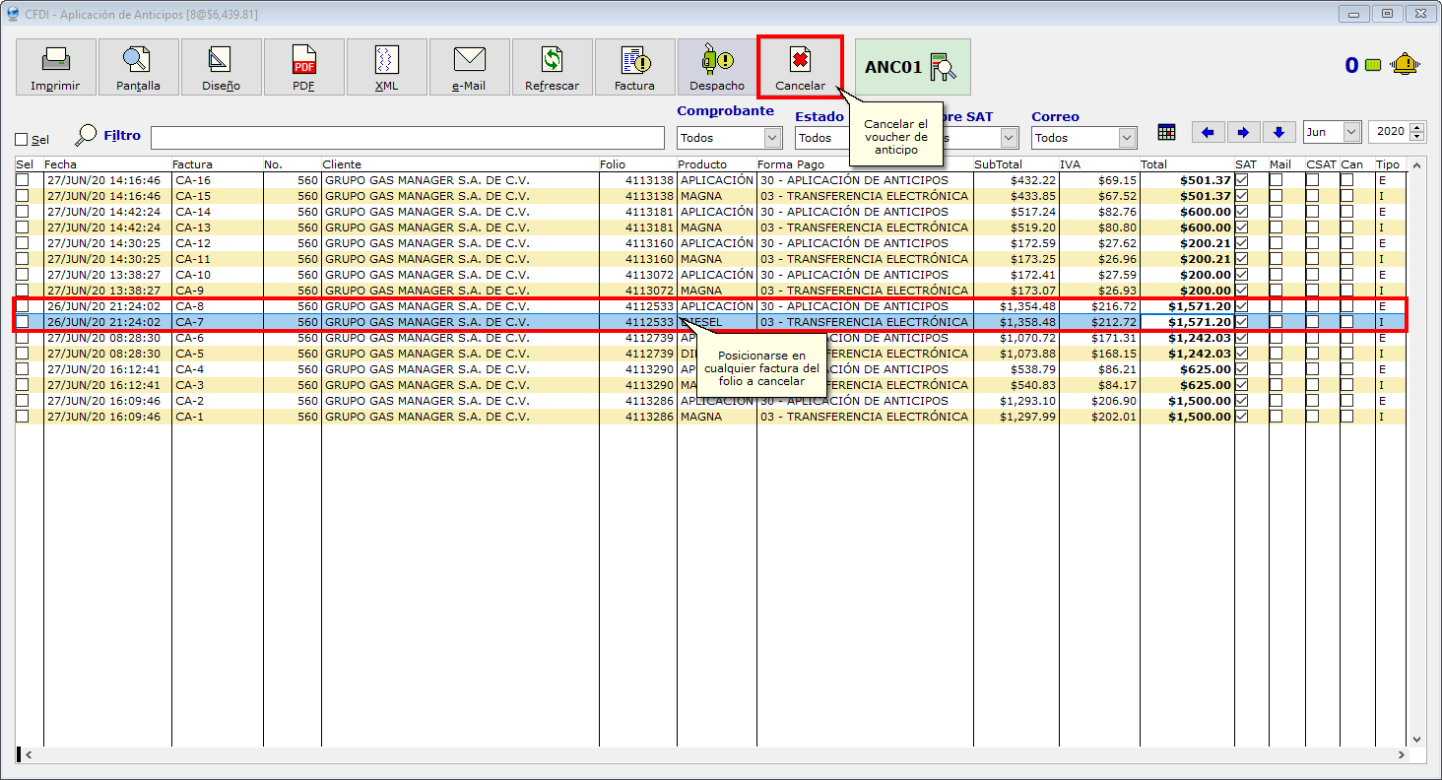Click the XML export icon

[386, 60]
